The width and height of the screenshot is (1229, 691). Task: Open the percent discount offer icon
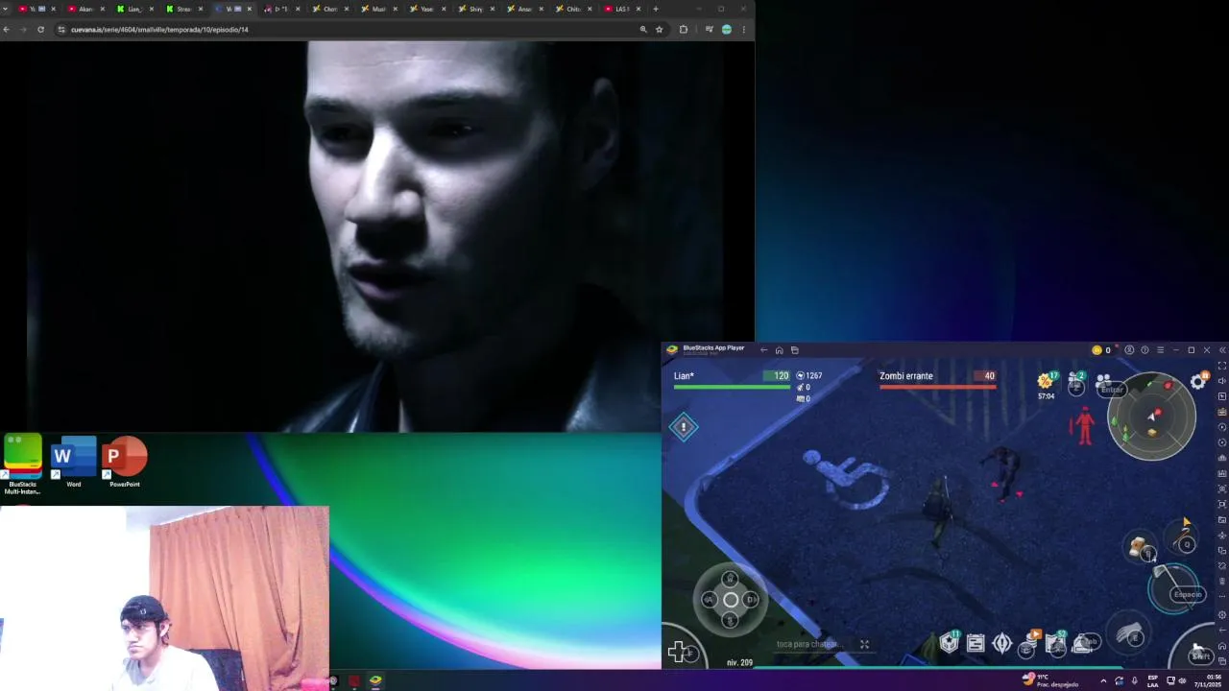1046,381
